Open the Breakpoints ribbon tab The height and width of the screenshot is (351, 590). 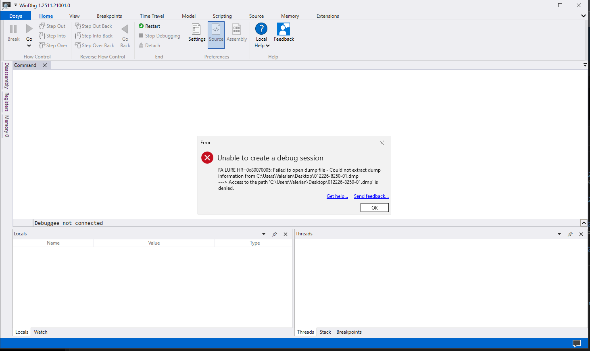(x=109, y=16)
